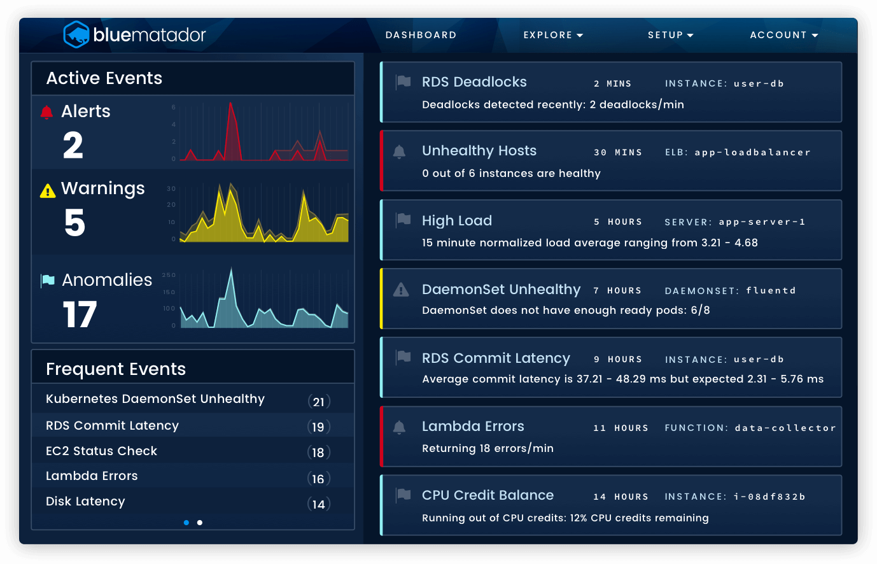
Task: Click the bell icon on Unhealthy Hosts event
Action: pos(399,152)
